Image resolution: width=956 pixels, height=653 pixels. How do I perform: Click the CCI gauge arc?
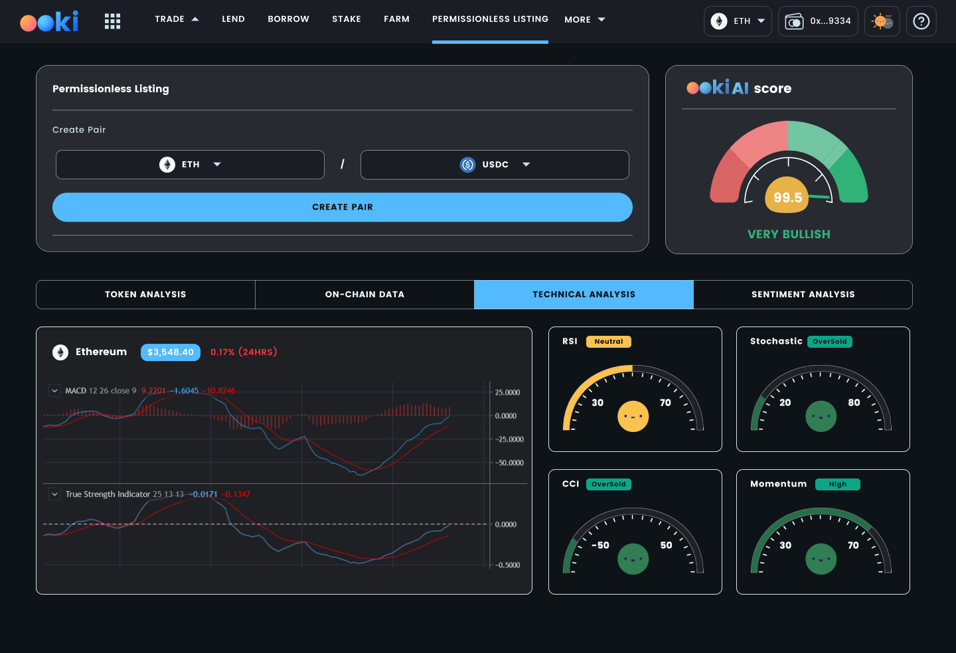pos(633,540)
